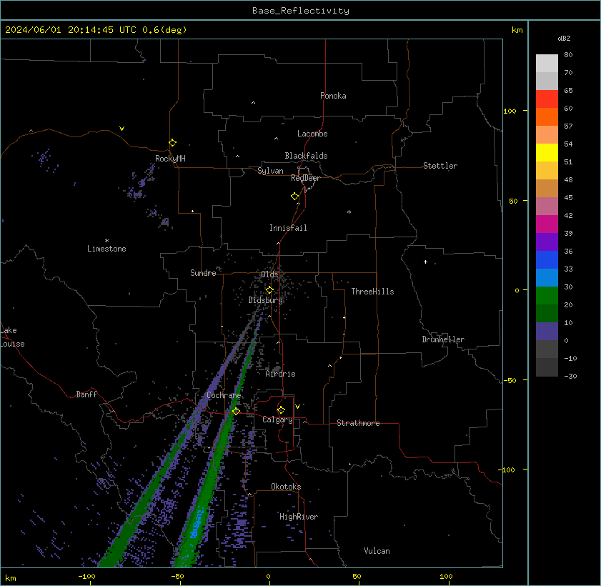This screenshot has width=601, height=586.
Task: Click the Limestone label
Action: click(106, 249)
